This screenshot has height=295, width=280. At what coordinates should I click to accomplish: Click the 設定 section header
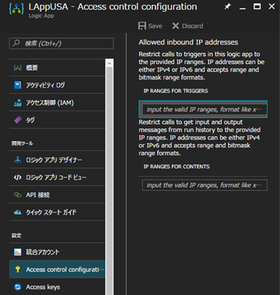(16, 236)
